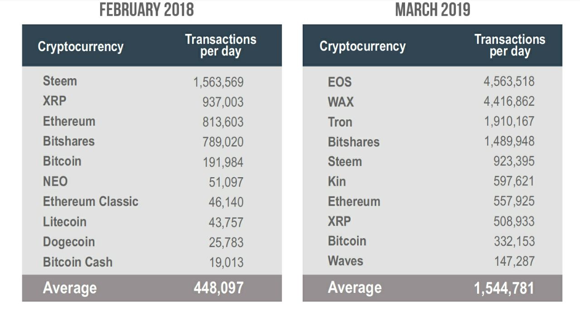Select the NEO row label
The height and width of the screenshot is (320, 580).
(x=55, y=182)
